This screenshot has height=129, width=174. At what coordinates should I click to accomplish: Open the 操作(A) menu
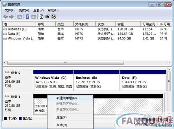(24, 10)
